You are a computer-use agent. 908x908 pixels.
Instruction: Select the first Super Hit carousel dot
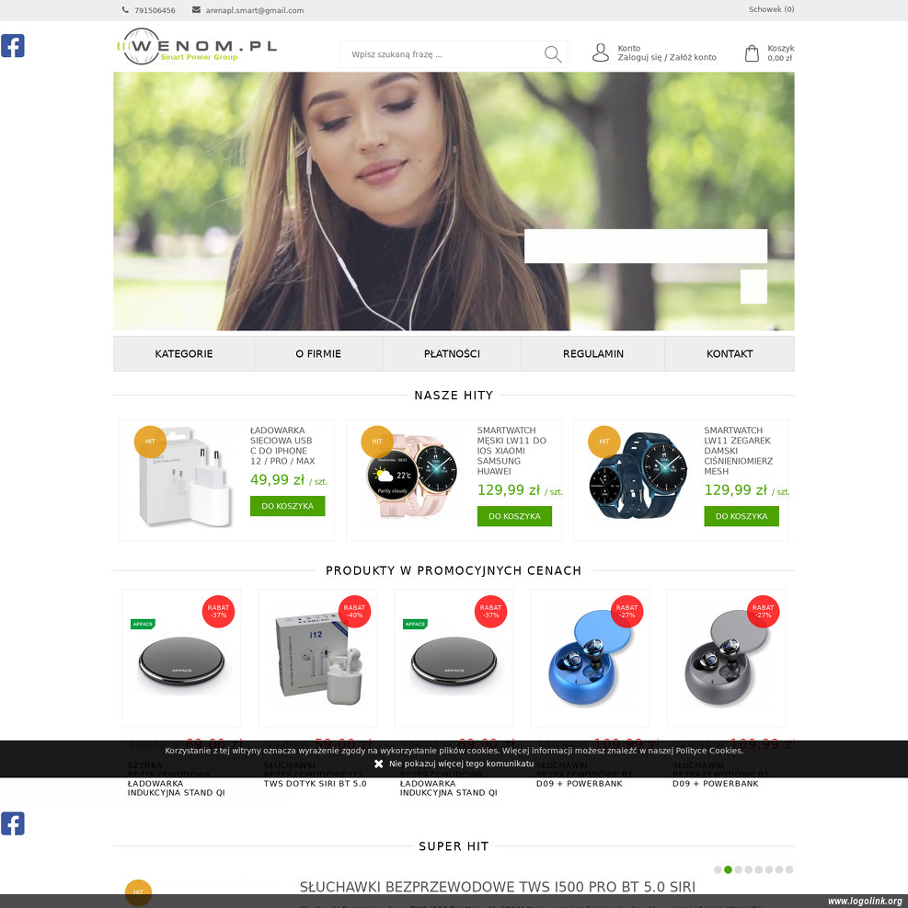click(x=718, y=869)
